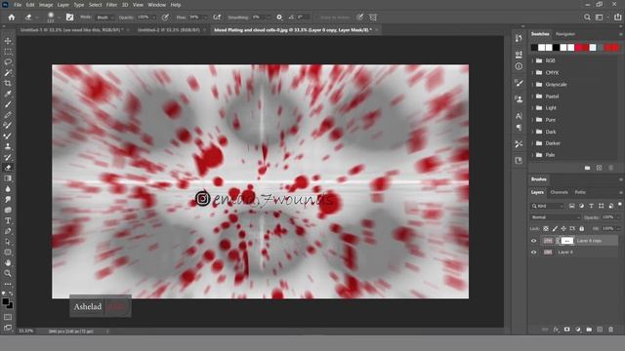Viewport: 625px width, 351px height.
Task: Hide Layer 0 copy via eye icon
Action: click(x=534, y=241)
